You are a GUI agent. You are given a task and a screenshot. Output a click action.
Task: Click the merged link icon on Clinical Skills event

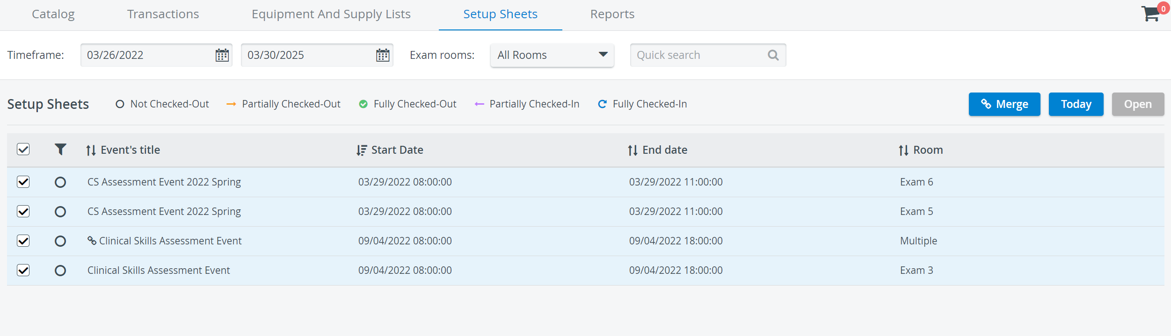click(92, 241)
